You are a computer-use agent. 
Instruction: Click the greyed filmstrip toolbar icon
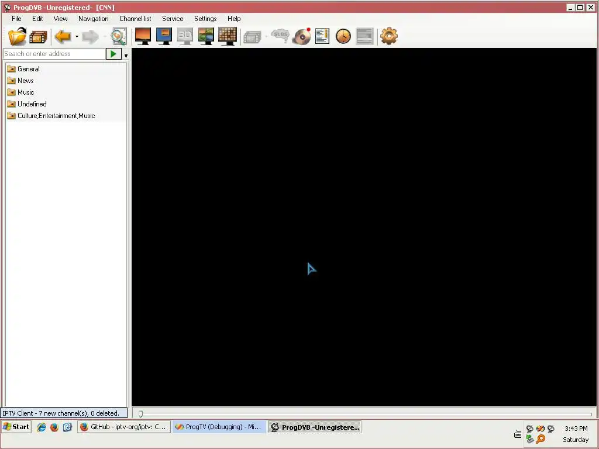click(x=252, y=37)
